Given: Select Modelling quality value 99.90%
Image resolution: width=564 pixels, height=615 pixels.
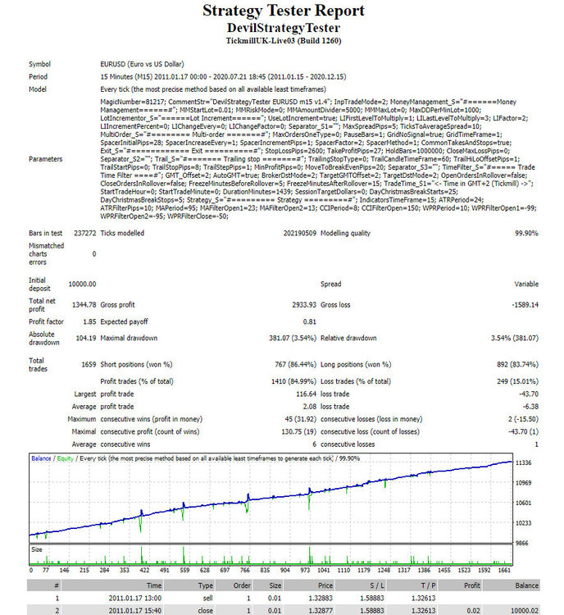Looking at the screenshot, I should tap(526, 233).
